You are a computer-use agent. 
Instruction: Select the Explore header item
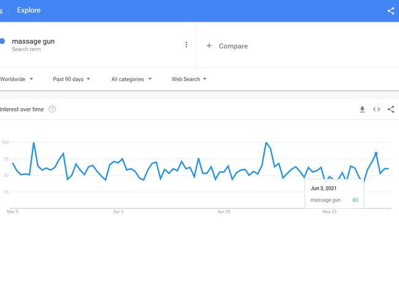coord(29,10)
